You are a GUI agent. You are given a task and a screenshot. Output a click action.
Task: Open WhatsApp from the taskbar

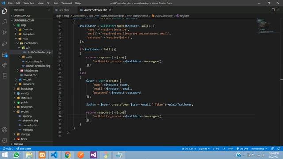point(16,155)
